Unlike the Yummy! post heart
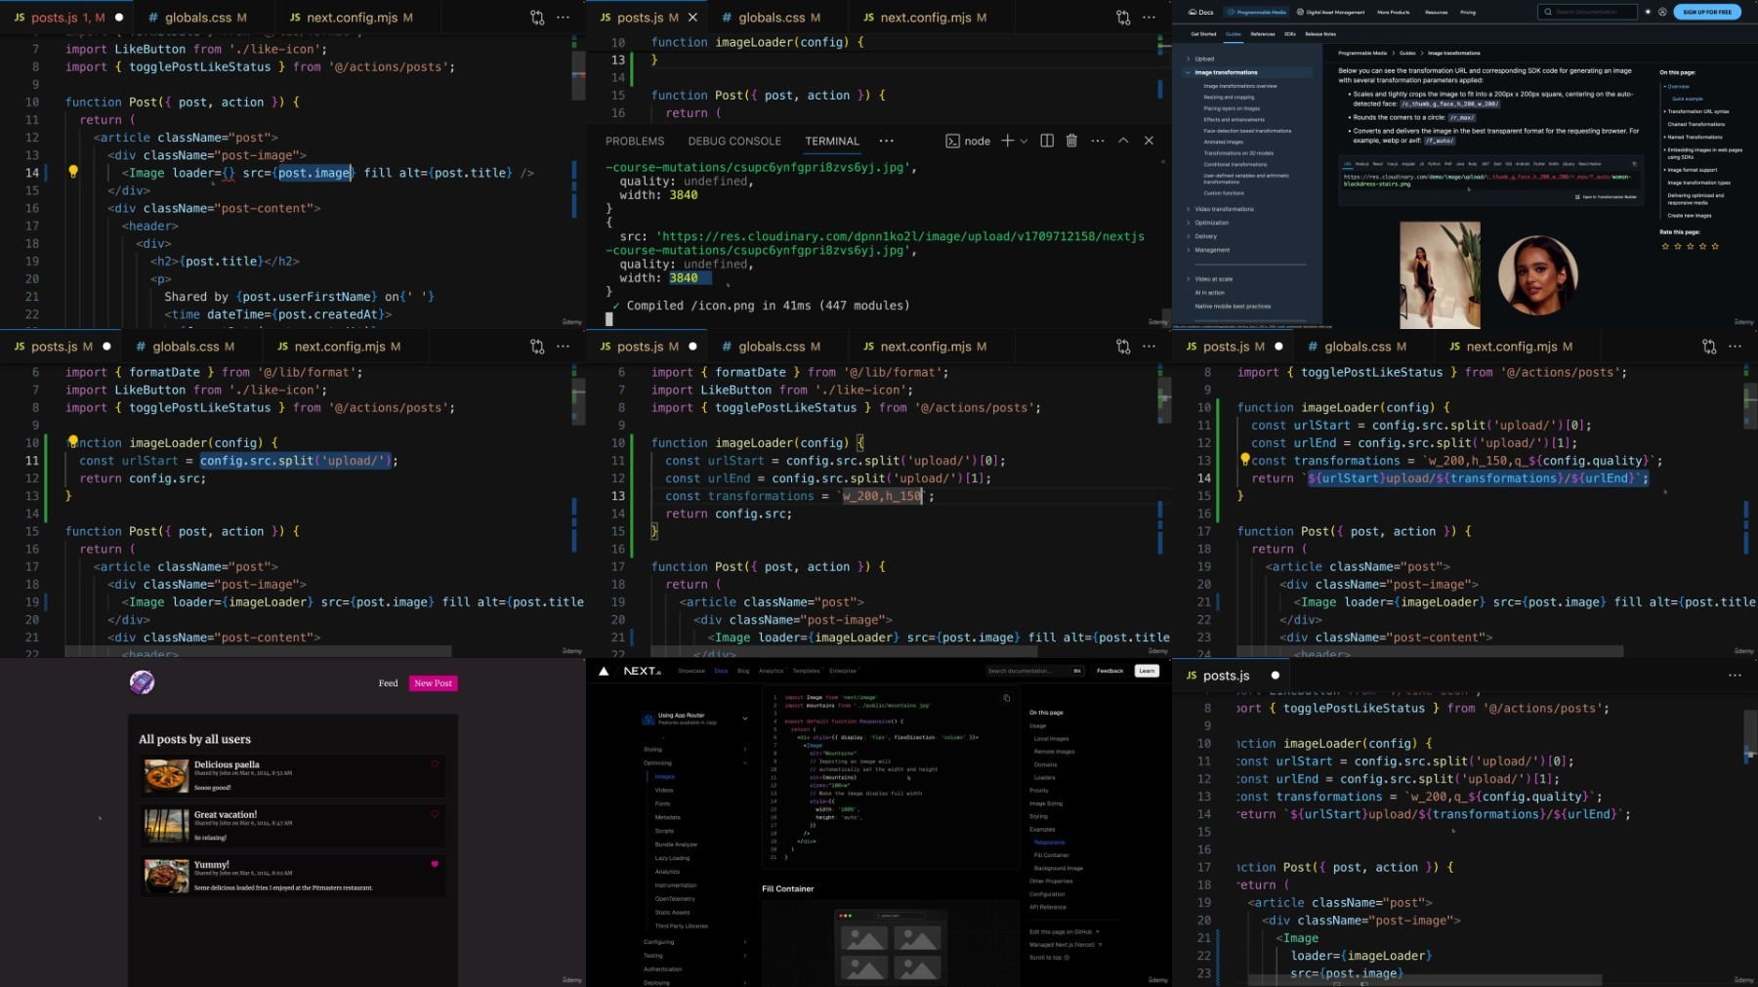The width and height of the screenshot is (1758, 987). 435,864
